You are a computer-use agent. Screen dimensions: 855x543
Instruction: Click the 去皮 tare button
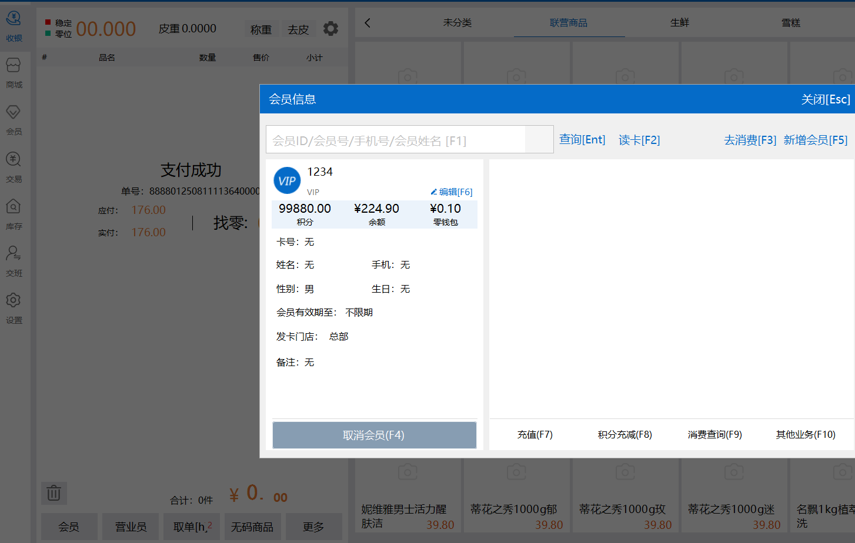pyautogui.click(x=298, y=29)
